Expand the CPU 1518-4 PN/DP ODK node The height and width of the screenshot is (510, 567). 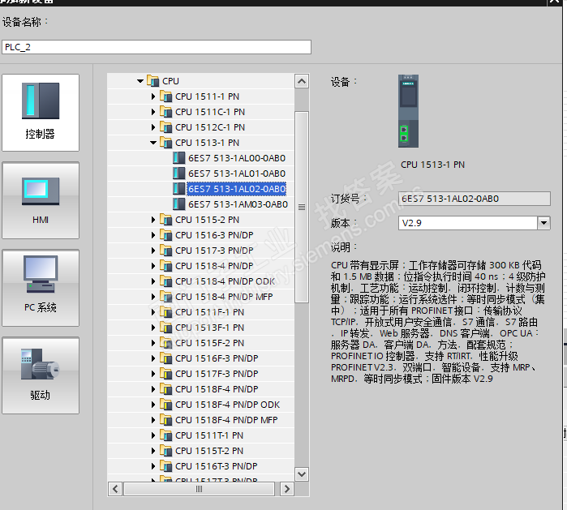point(153,281)
